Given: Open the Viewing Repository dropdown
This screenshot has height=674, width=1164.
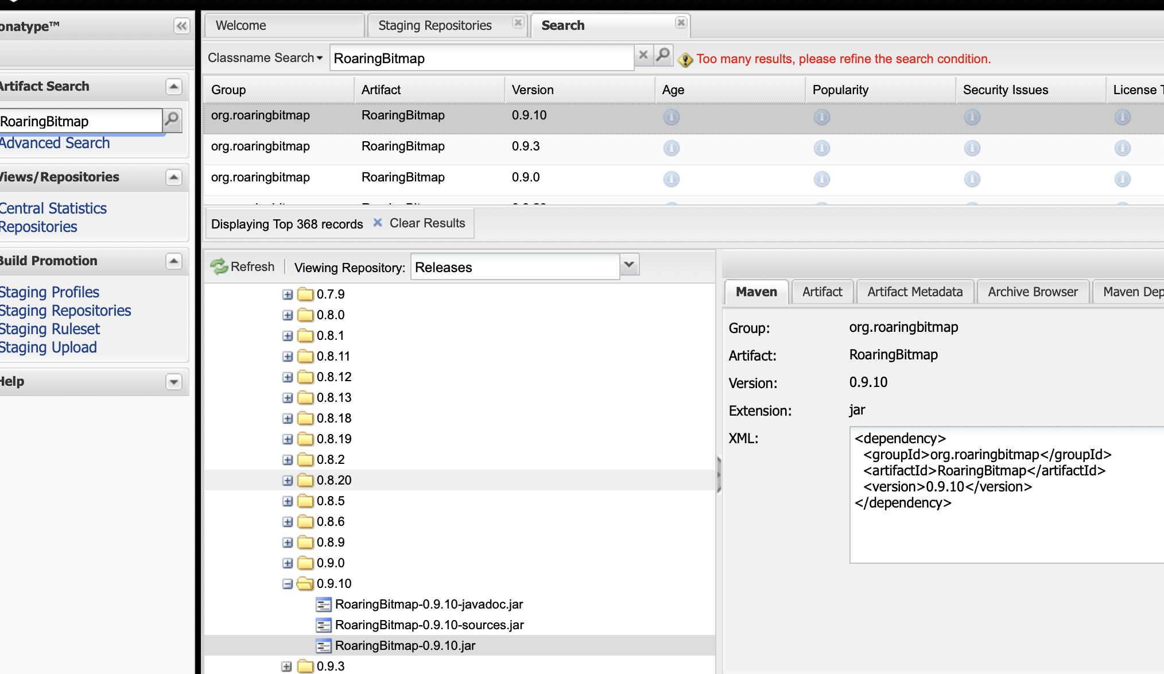Looking at the screenshot, I should pyautogui.click(x=629, y=265).
